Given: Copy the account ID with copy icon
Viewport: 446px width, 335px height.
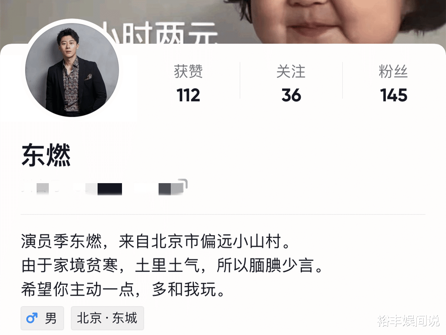Looking at the screenshot, I should [183, 184].
